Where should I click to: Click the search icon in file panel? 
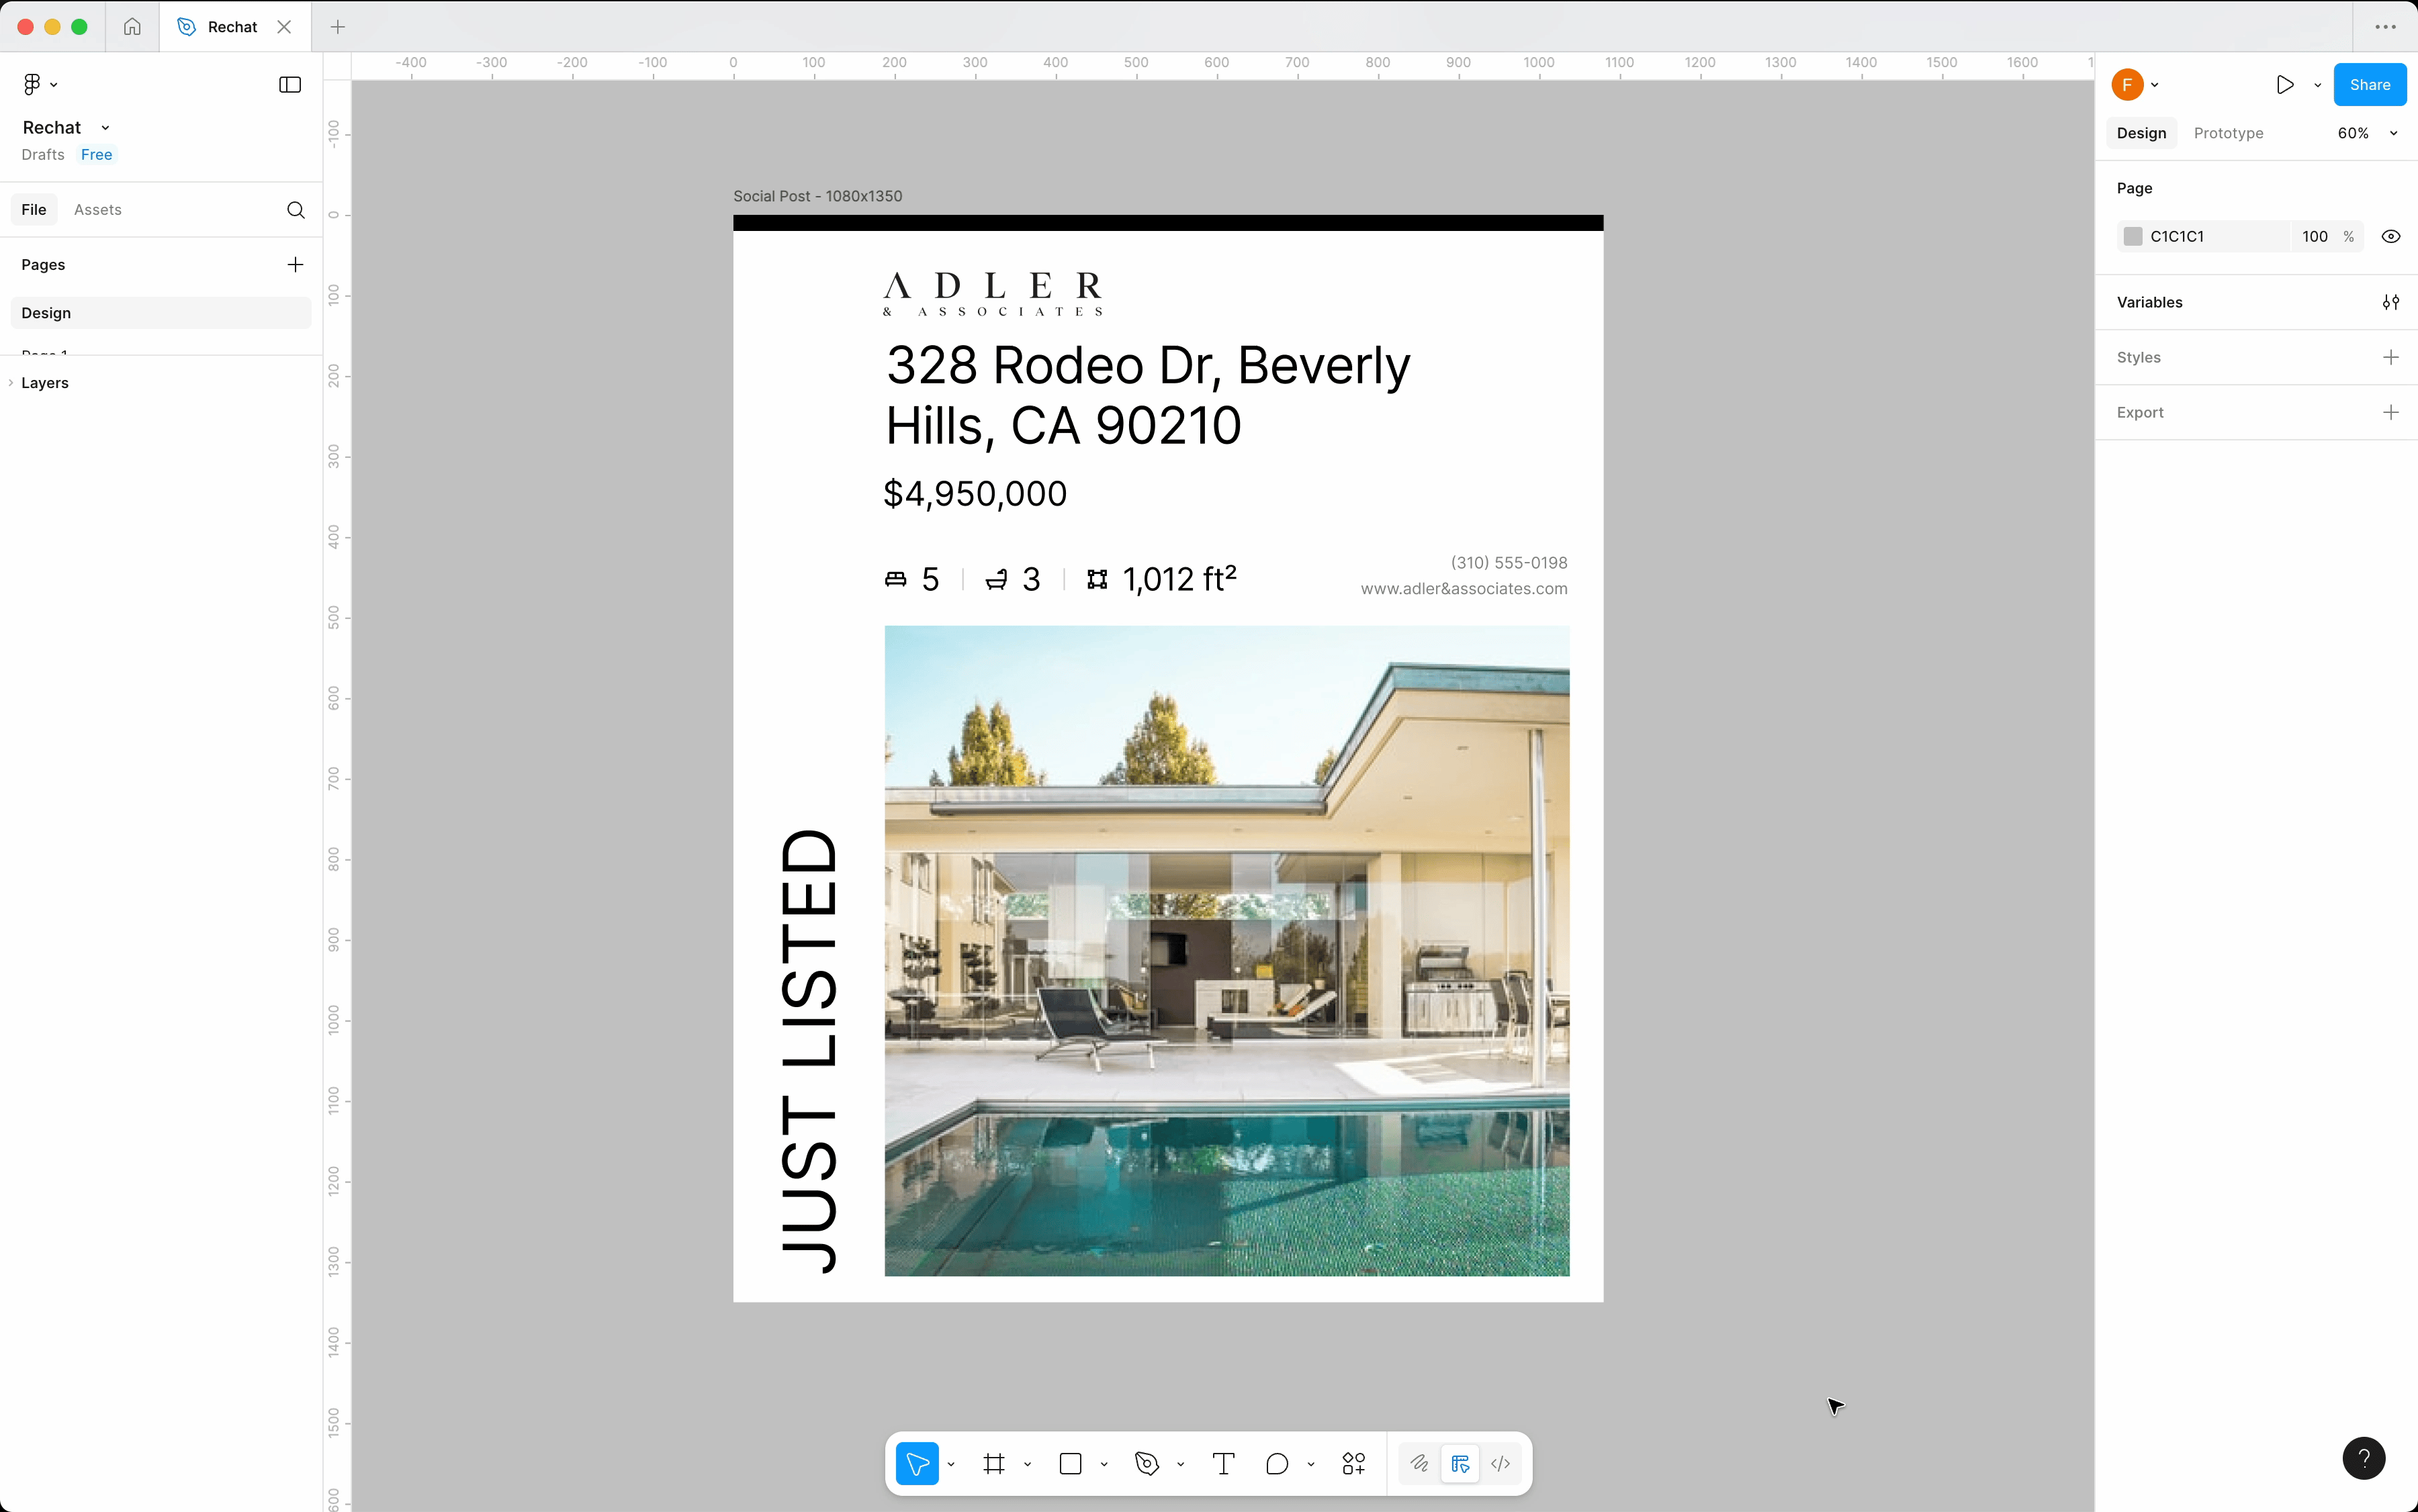[x=295, y=210]
